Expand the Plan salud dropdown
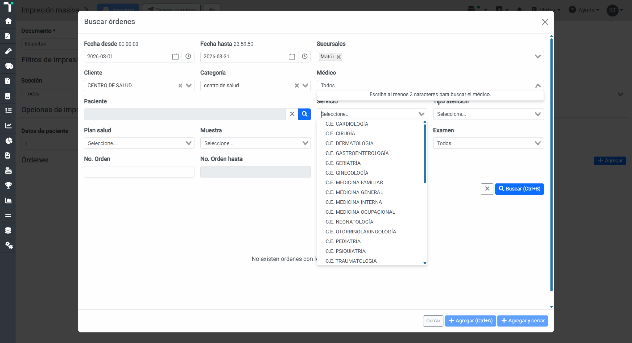The height and width of the screenshot is (343, 632). tap(139, 143)
